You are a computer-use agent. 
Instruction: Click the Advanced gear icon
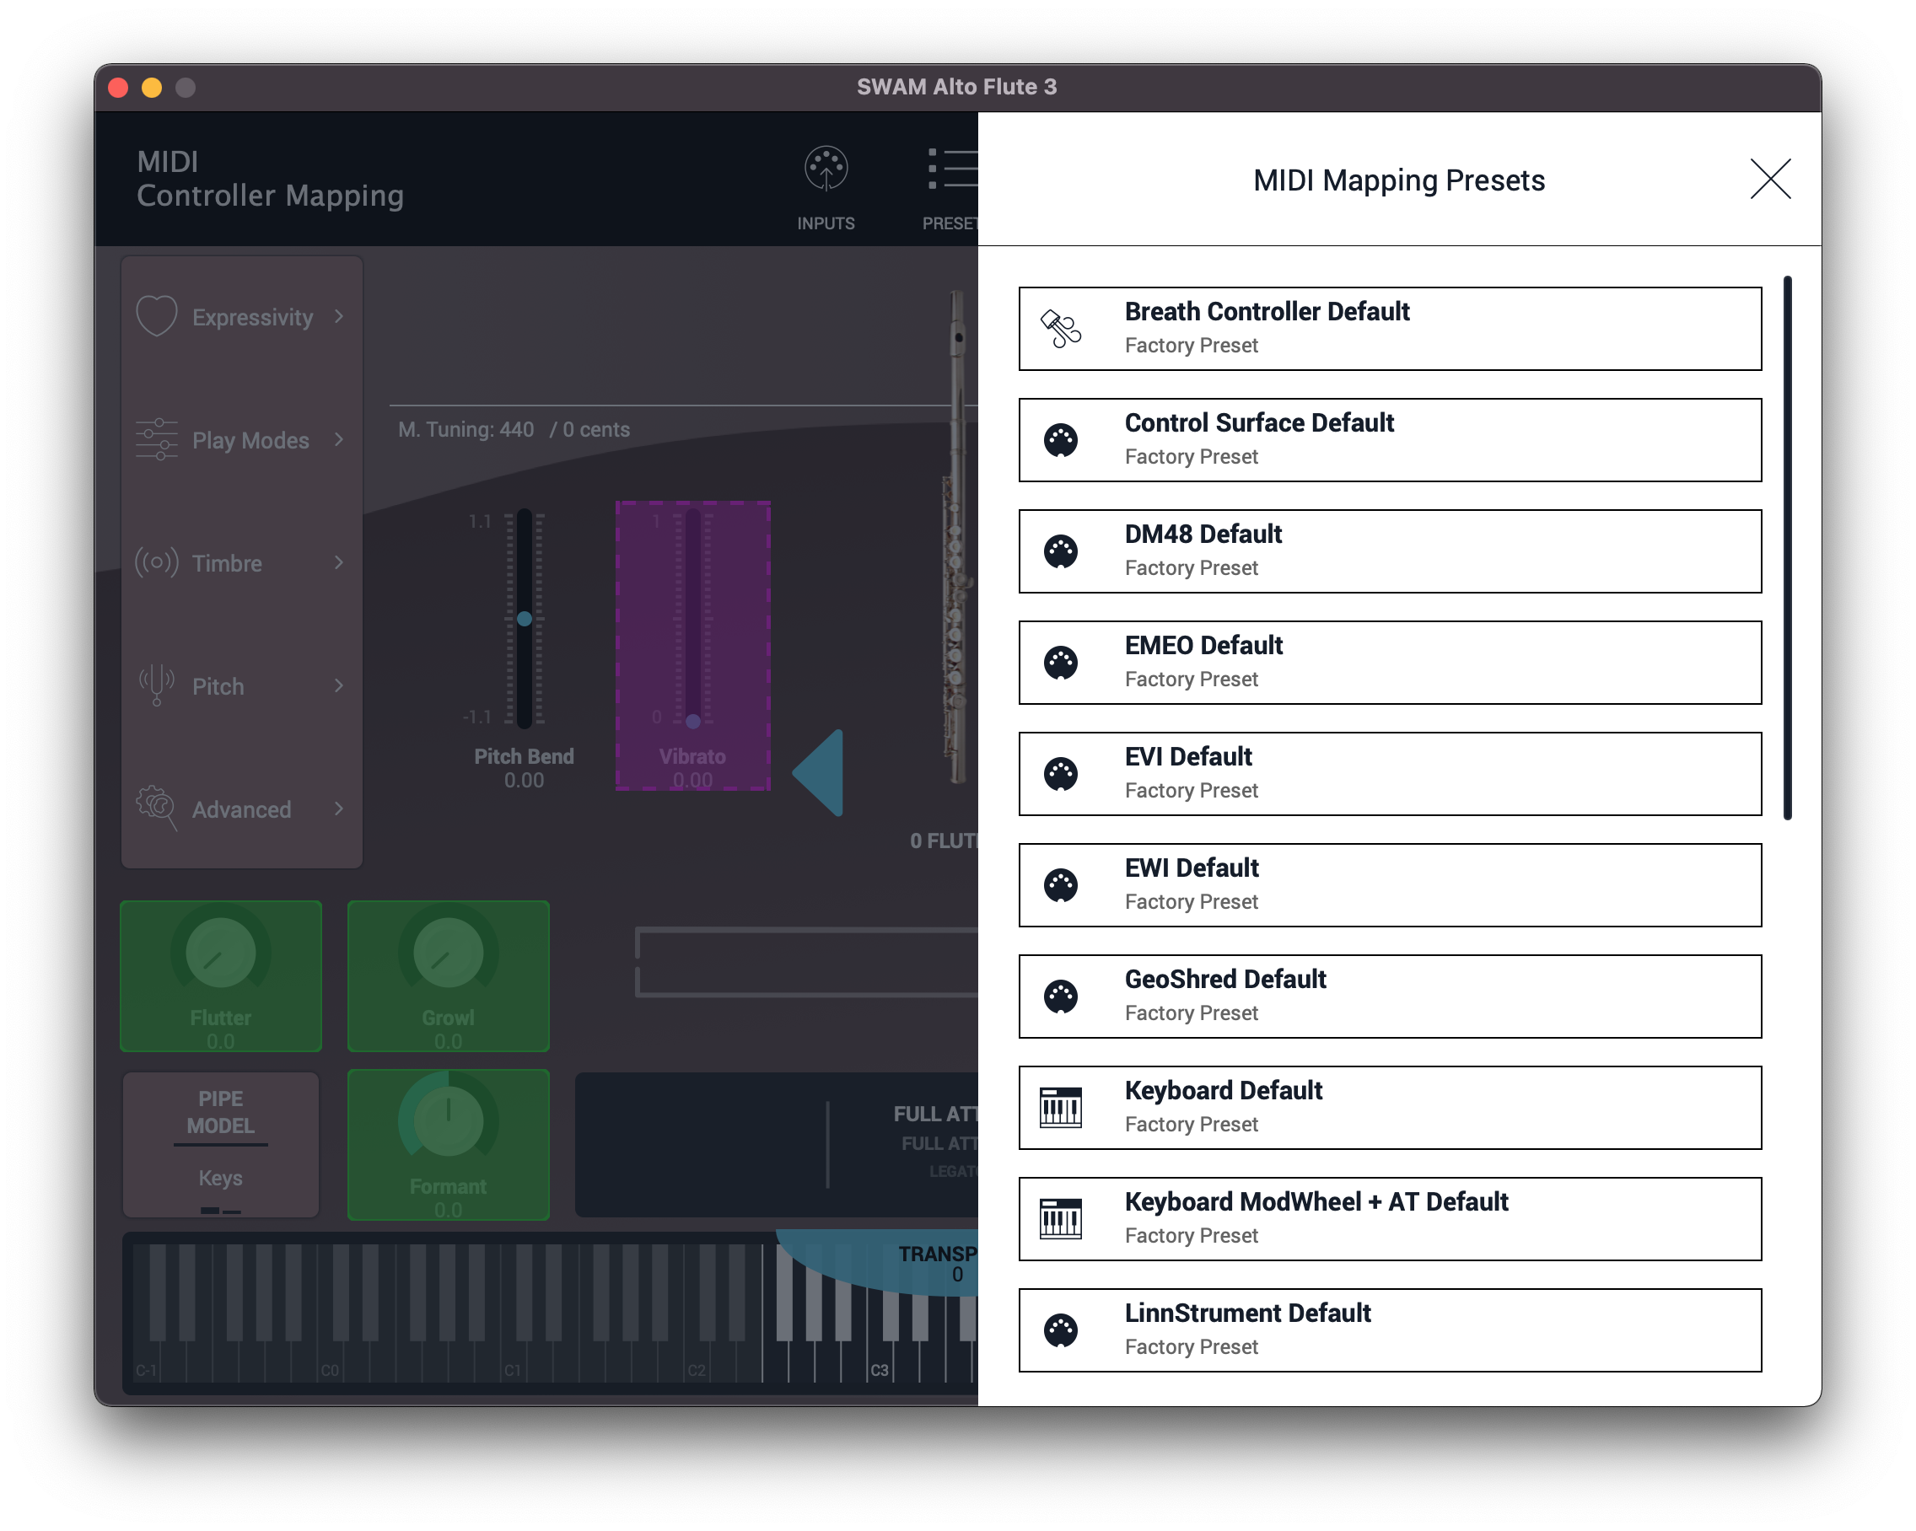(156, 807)
